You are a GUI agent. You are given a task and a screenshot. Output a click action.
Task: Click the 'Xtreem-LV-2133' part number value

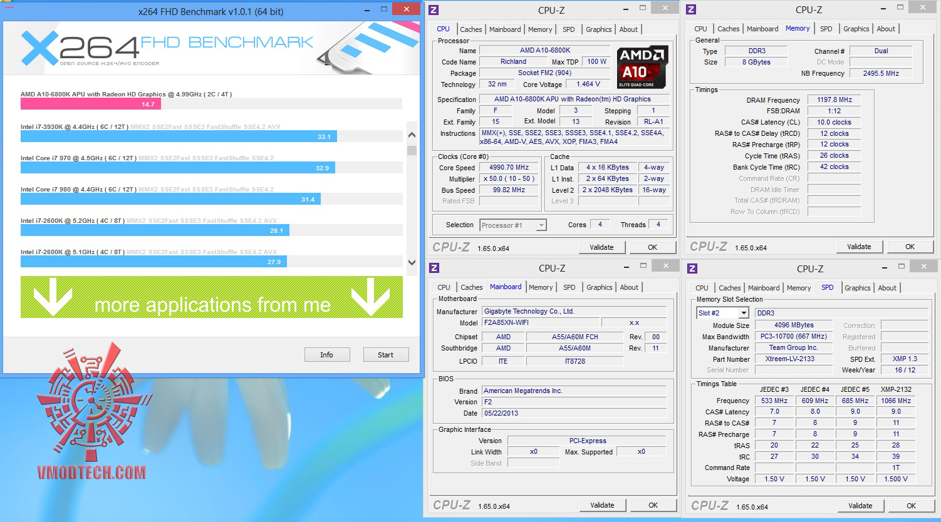[x=794, y=359]
